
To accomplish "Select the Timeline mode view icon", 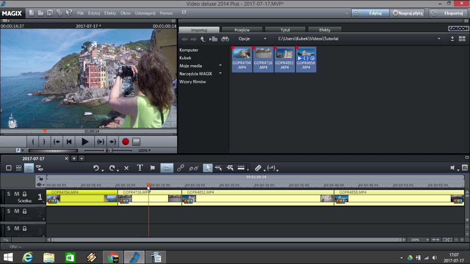I will point(29,168).
